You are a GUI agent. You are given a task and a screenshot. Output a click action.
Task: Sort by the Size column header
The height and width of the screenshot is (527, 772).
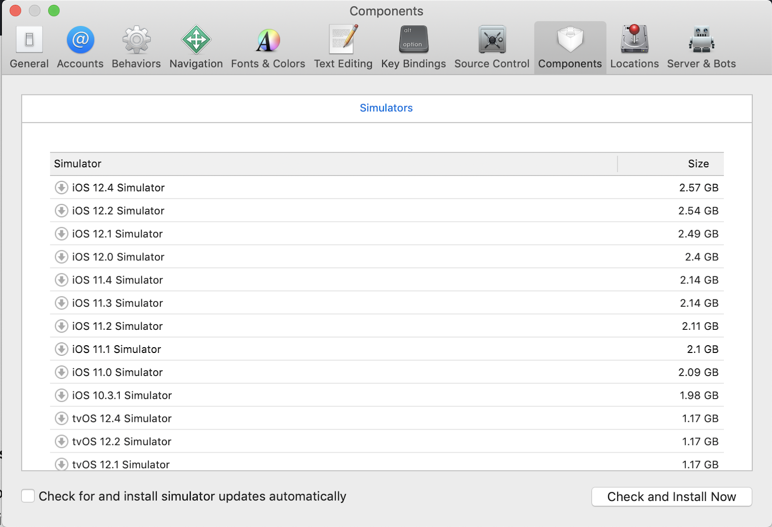tap(671, 164)
